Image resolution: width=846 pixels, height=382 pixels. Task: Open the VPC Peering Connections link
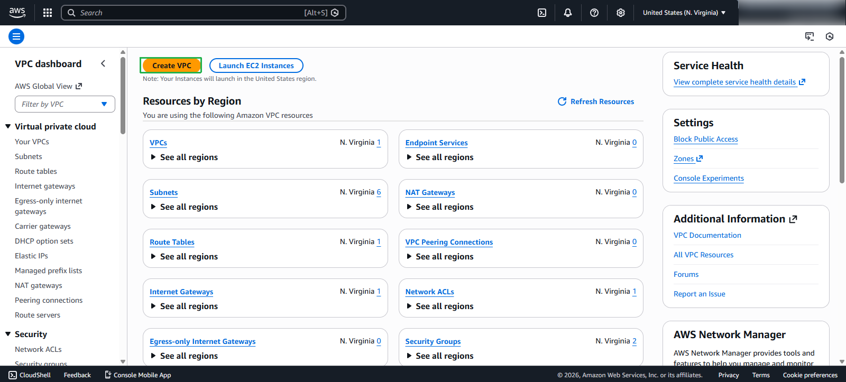[x=449, y=242]
